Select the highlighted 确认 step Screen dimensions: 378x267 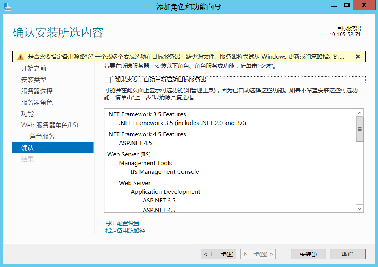coord(53,148)
